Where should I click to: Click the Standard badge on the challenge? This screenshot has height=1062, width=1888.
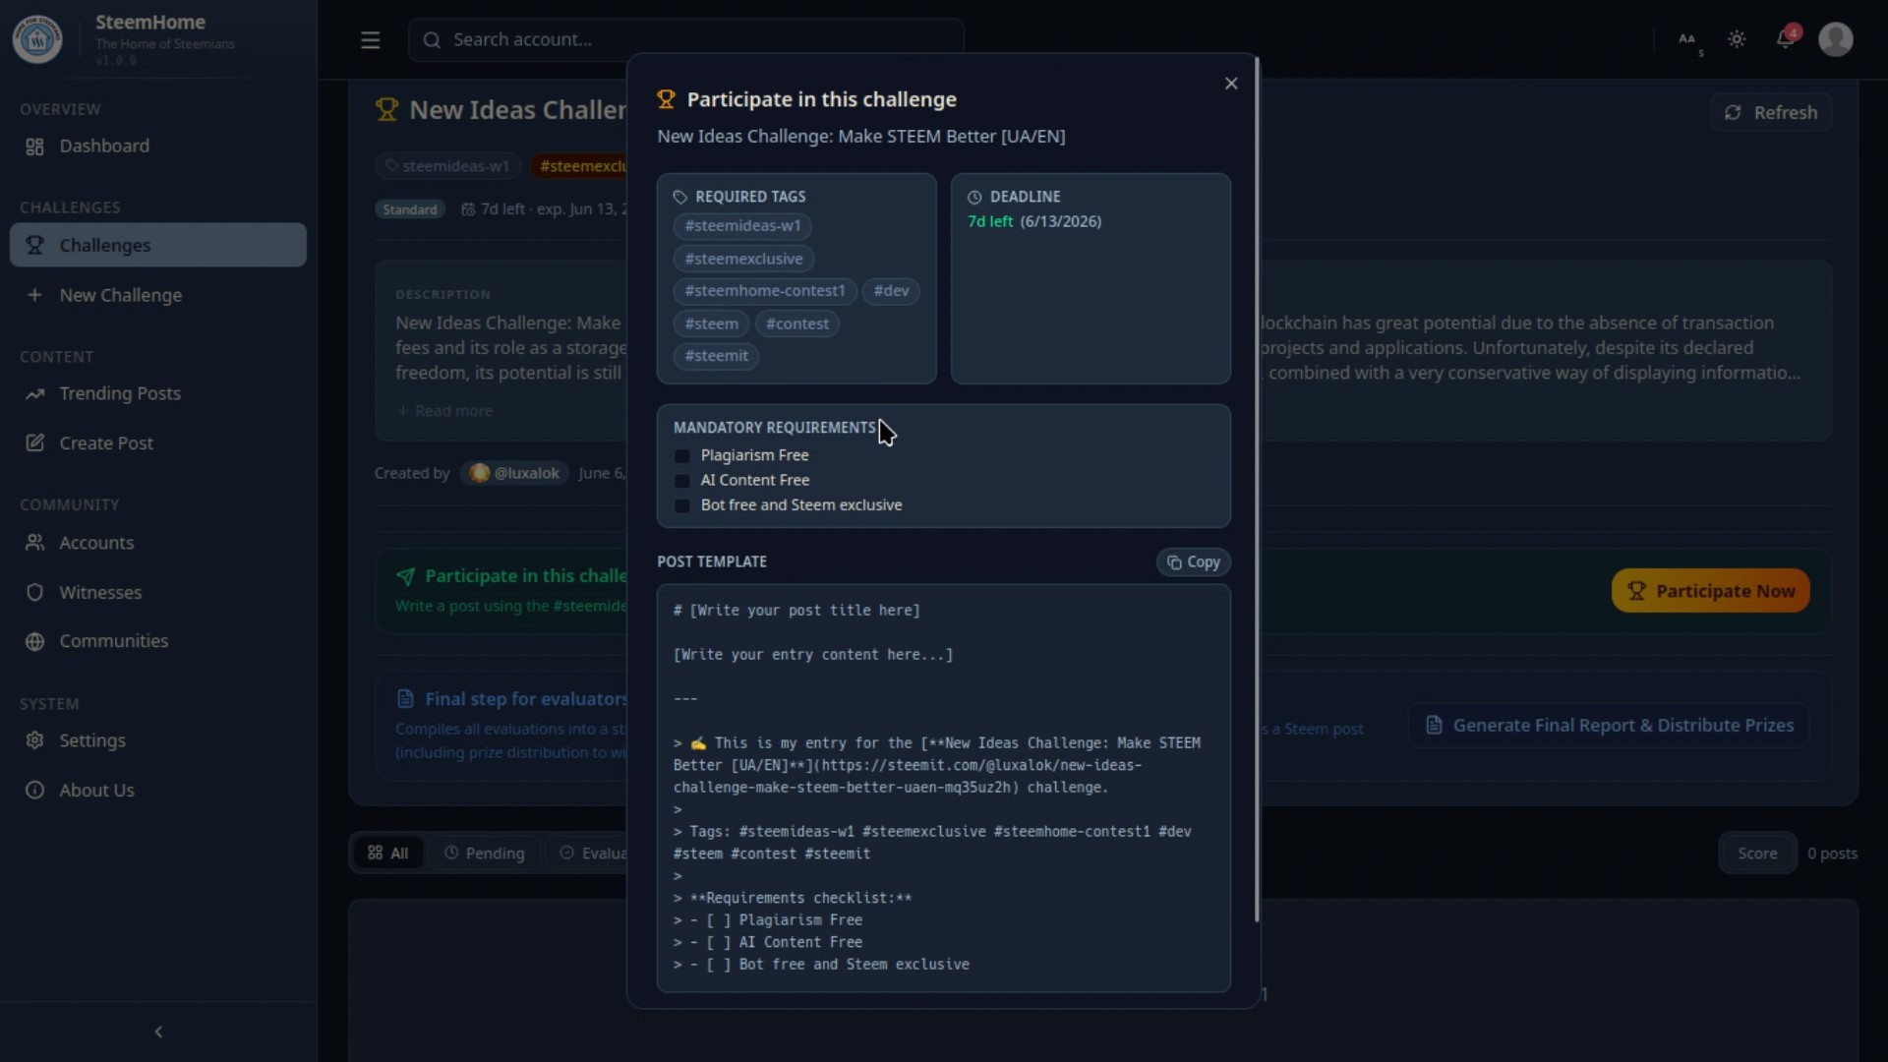pyautogui.click(x=410, y=209)
